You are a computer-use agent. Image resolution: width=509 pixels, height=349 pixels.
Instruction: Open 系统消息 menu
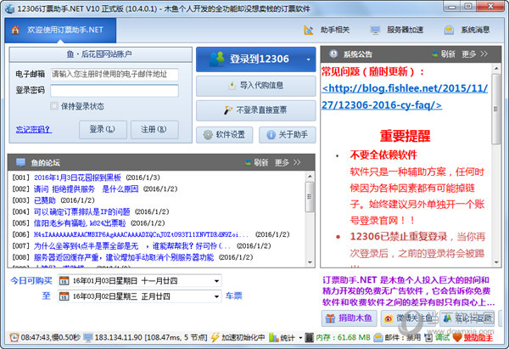467,31
